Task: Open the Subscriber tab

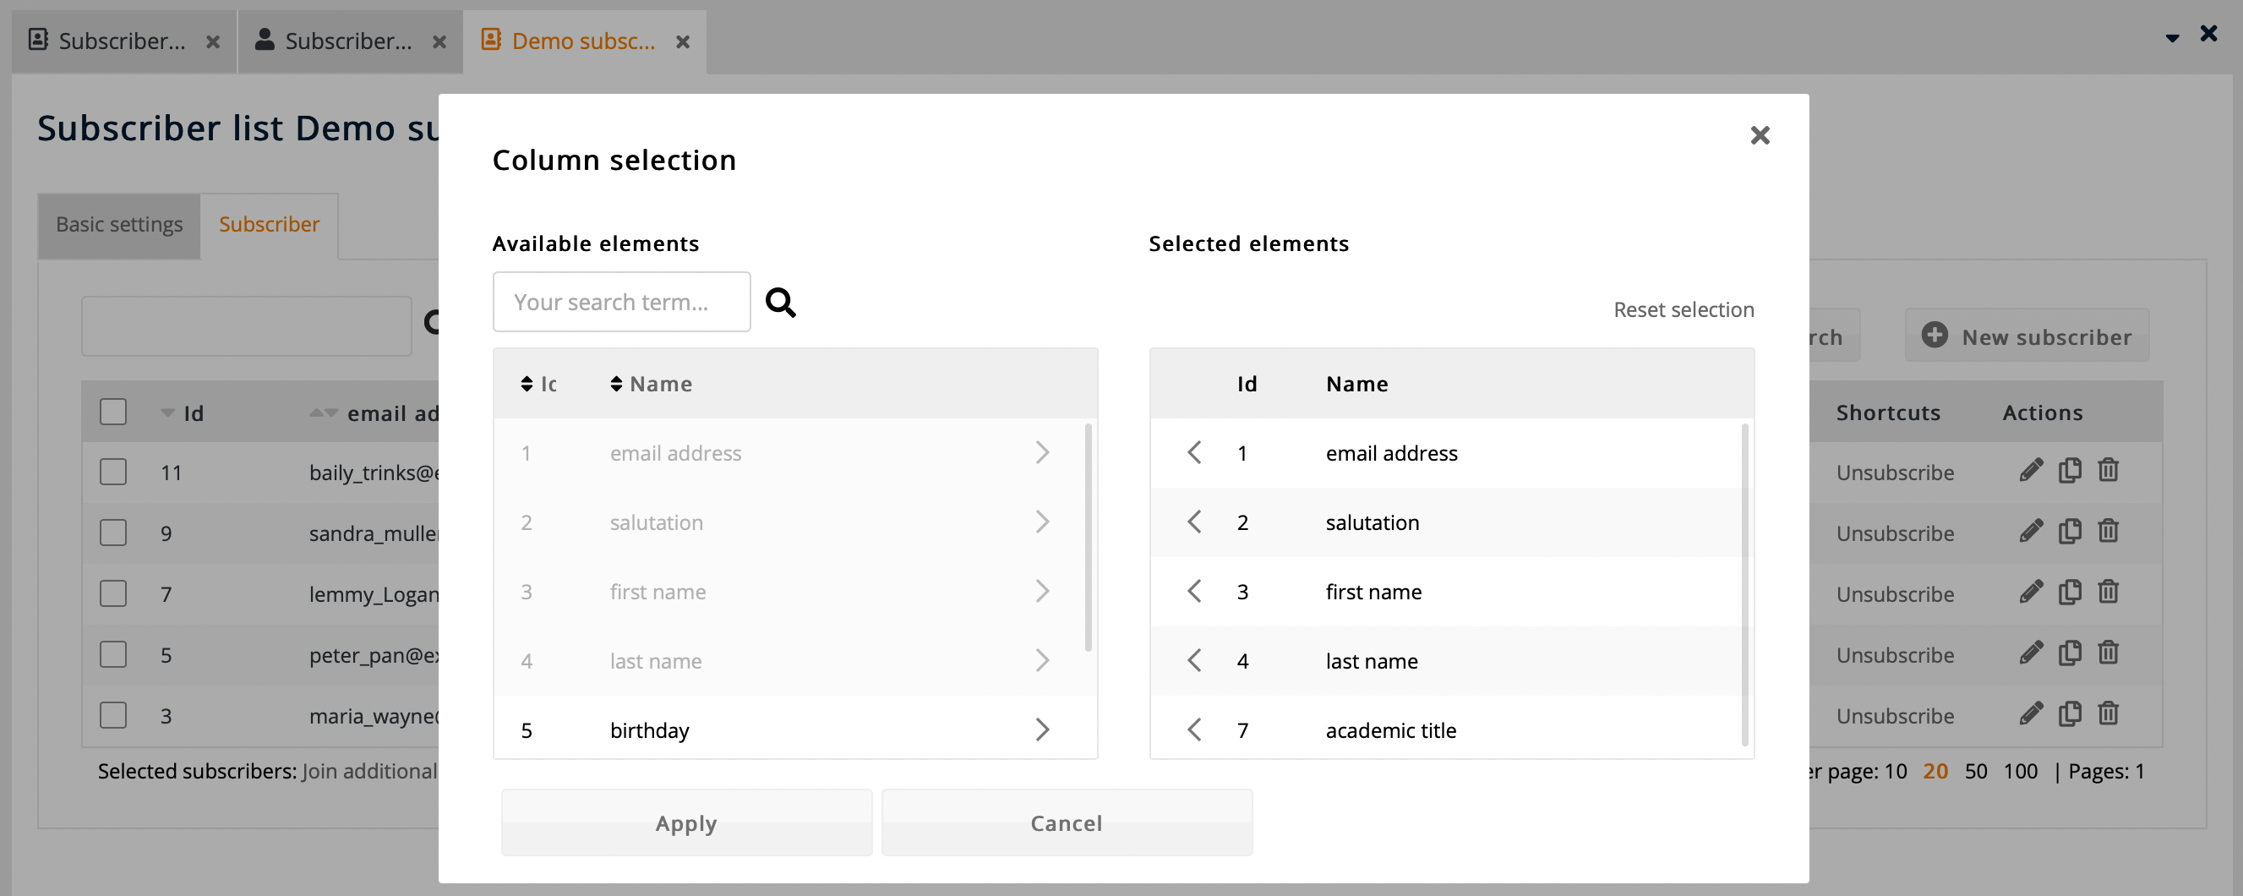Action: tap(269, 225)
